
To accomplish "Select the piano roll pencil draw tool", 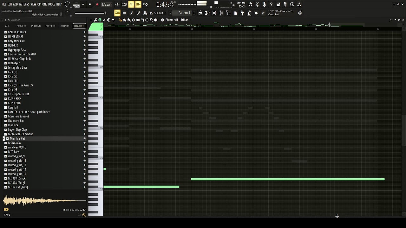I will [120, 20].
